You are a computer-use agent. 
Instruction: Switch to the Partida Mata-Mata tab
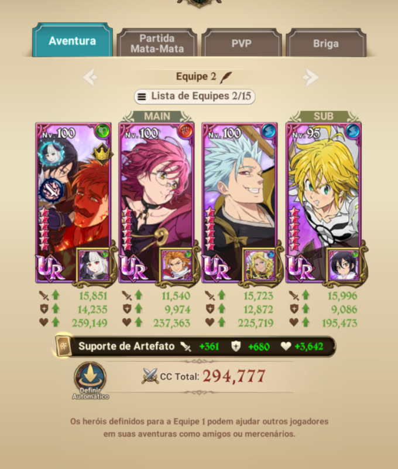click(157, 43)
